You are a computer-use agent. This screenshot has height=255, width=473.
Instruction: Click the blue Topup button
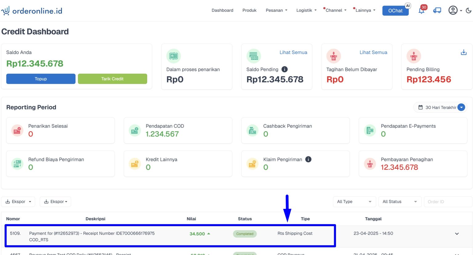[41, 79]
